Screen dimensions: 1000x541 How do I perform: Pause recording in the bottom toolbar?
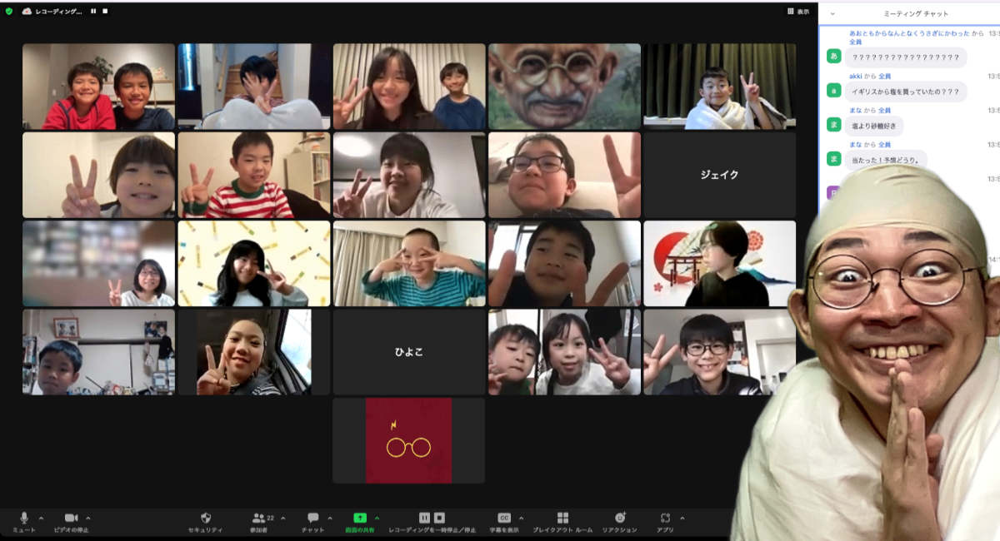[x=424, y=518]
